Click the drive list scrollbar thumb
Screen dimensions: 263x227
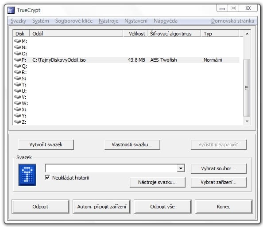[x=247, y=88]
